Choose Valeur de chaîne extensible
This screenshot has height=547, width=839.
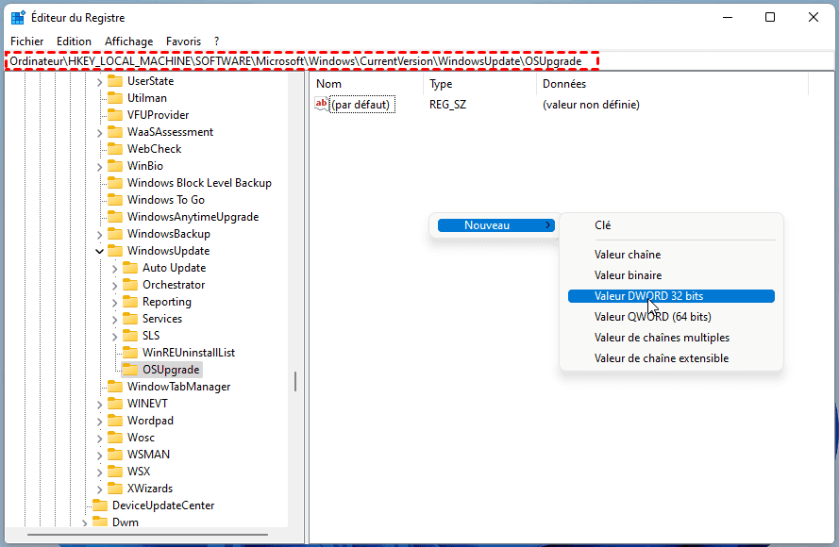pos(672,358)
